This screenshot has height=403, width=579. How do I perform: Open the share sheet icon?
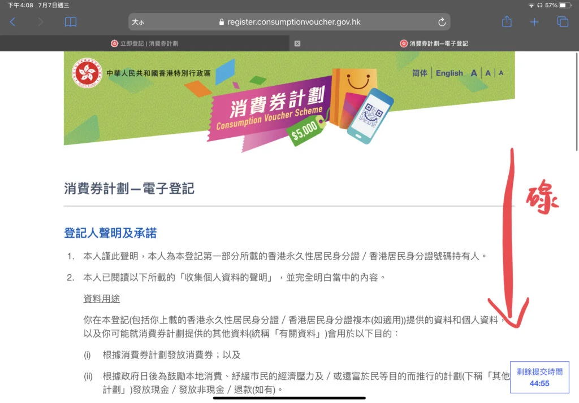(x=507, y=22)
